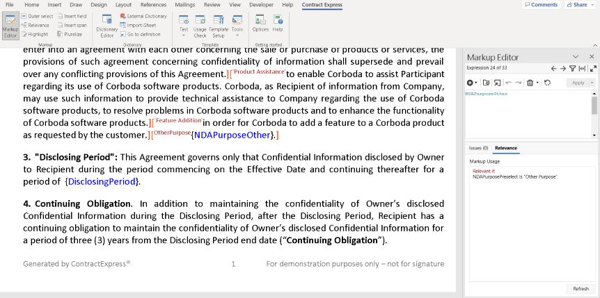Open Template Setup
The height and width of the screenshot is (298, 600).
(219, 26)
